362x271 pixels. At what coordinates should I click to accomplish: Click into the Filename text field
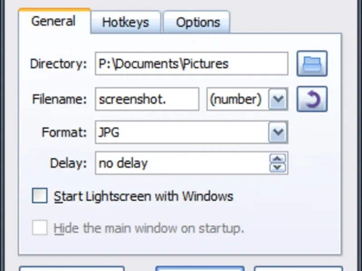(x=147, y=99)
